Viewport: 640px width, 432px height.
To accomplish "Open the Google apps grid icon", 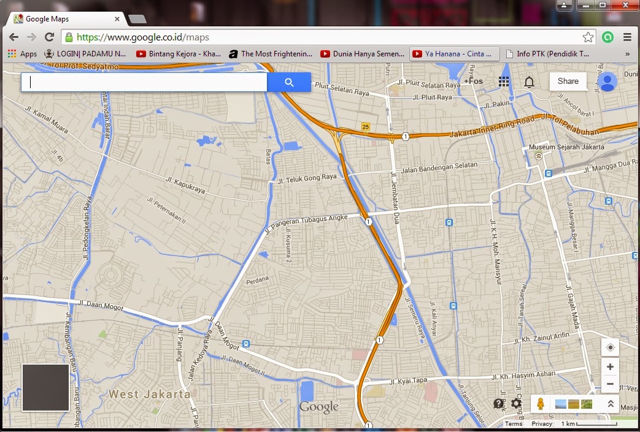I will pos(504,81).
